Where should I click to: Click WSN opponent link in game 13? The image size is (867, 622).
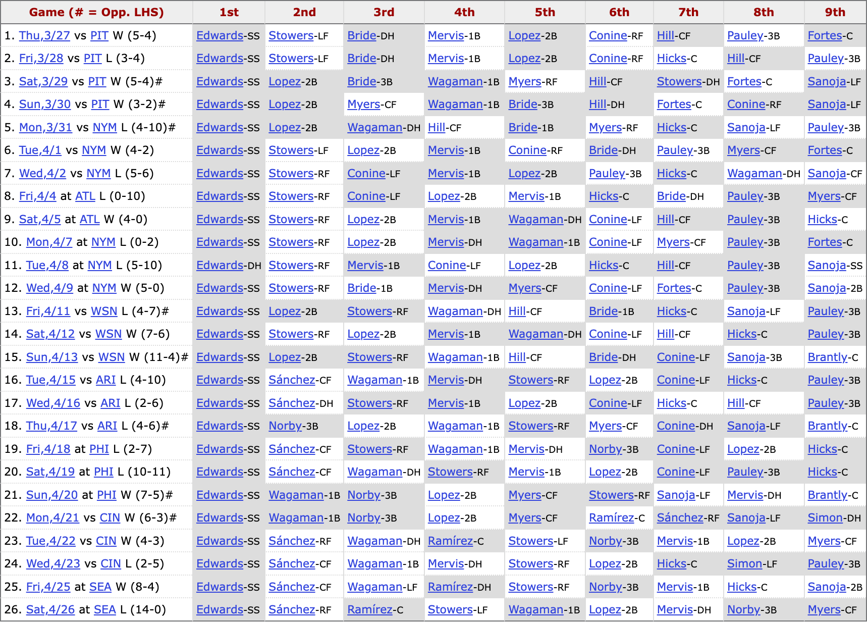[x=104, y=312]
